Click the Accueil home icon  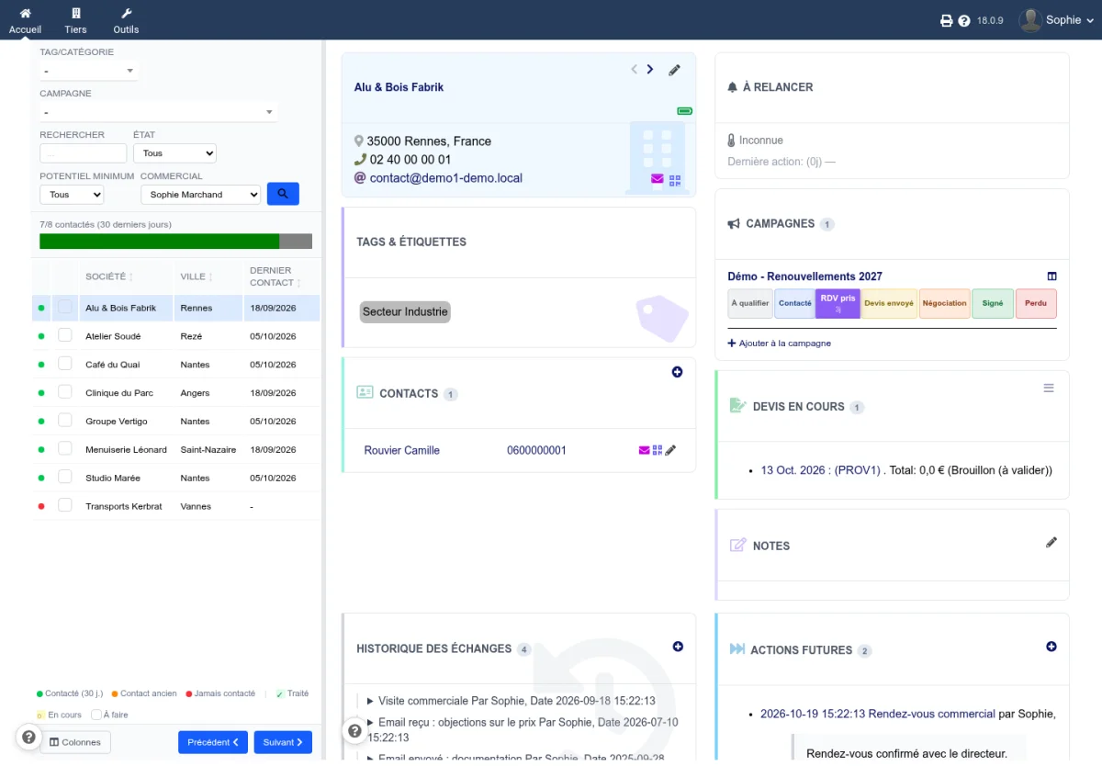pyautogui.click(x=25, y=20)
